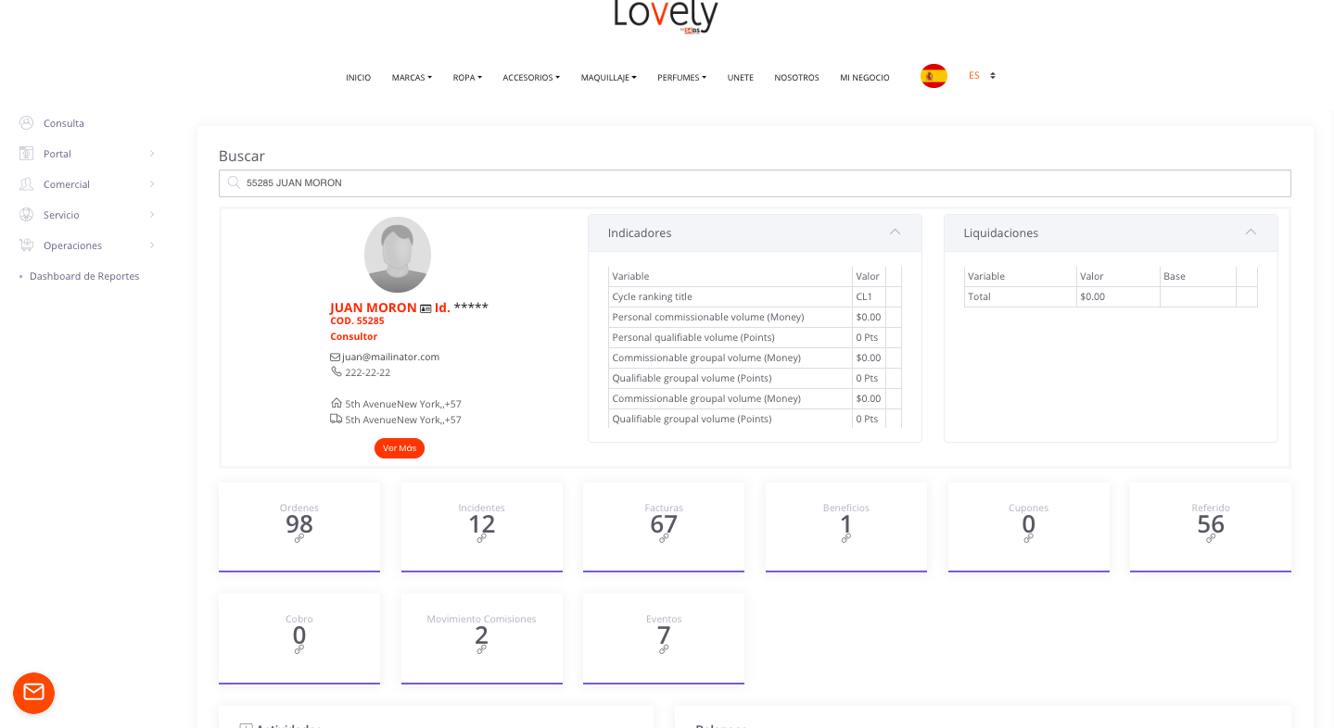Open the link icon under Cupones 0
Image resolution: width=1334 pixels, height=728 pixels.
coord(1029,538)
